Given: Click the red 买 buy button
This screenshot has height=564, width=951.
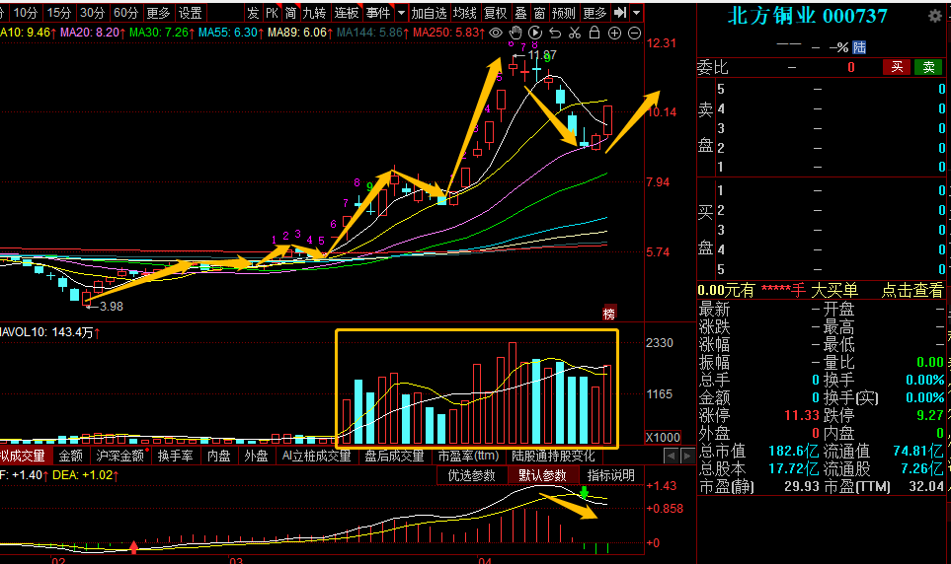Looking at the screenshot, I should [x=897, y=67].
